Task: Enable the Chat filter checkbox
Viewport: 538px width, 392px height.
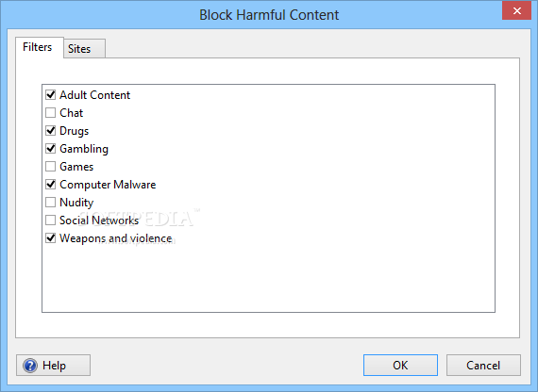Action: [50, 112]
